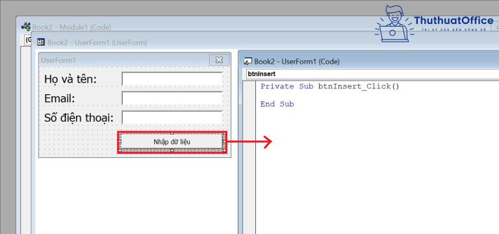Click the Nhập dữ liệu button on UserForm1

(172, 142)
